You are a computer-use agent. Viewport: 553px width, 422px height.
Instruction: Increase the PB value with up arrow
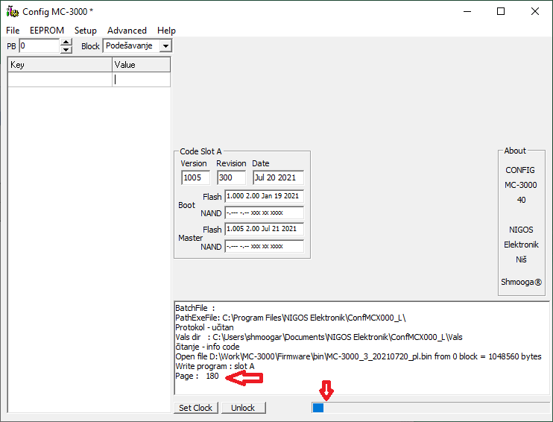pos(66,42)
